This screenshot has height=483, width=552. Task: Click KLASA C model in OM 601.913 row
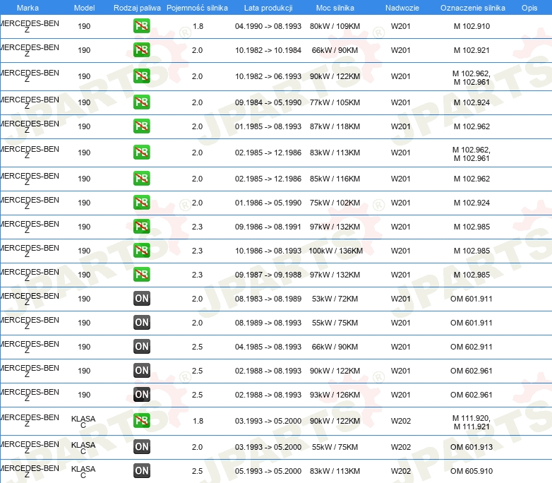83,448
